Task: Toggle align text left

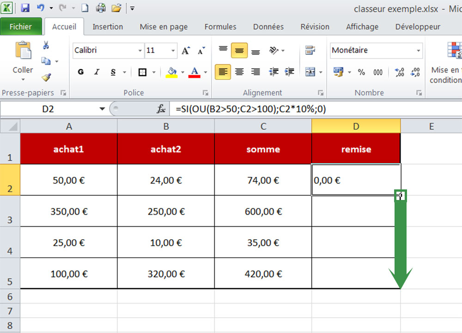Action: coord(223,72)
